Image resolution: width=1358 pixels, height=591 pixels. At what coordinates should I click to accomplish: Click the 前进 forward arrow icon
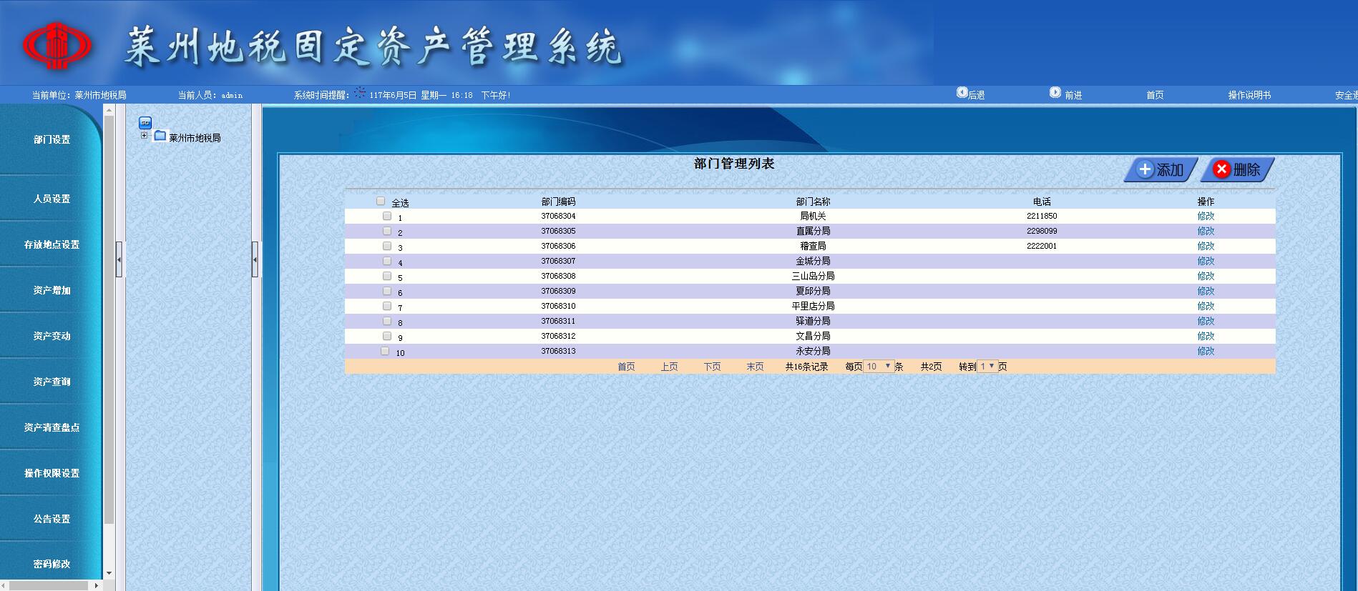tap(1055, 93)
